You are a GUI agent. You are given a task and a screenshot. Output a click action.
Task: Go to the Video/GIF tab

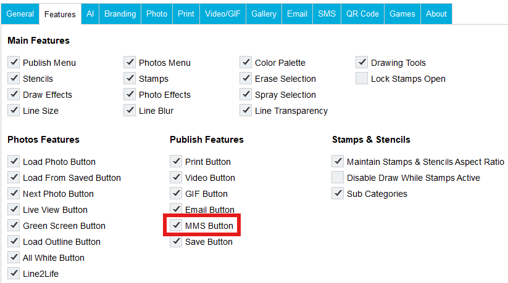223,14
